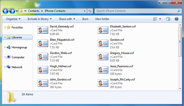Click the 19 items status text
This screenshot has height=106, width=184.
click(27, 94)
